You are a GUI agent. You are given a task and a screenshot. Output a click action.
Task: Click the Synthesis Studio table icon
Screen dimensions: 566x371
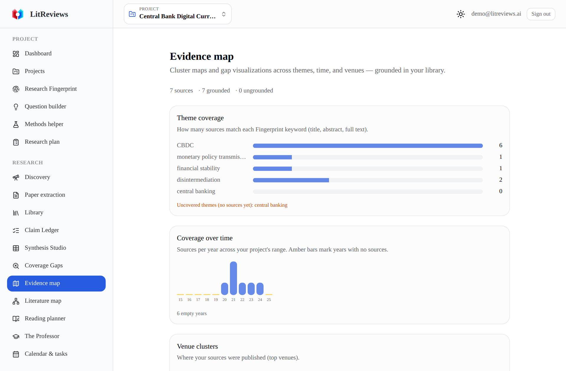tap(16, 248)
